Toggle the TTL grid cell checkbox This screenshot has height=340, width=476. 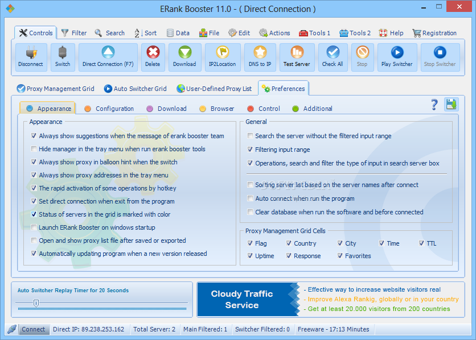421,243
